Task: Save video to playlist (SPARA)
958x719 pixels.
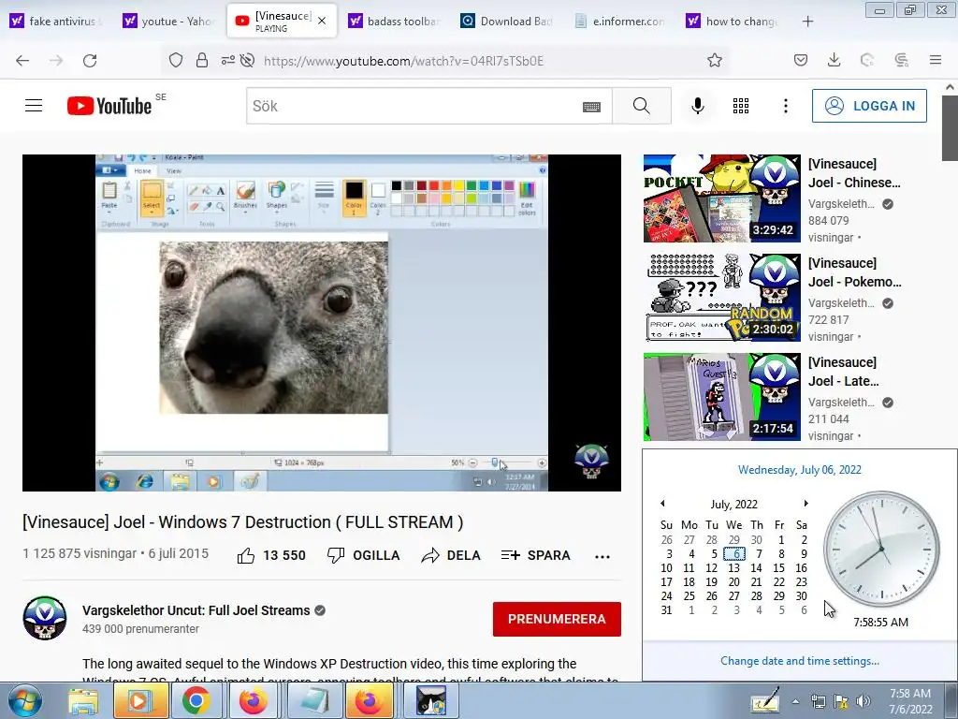Action: tap(536, 555)
